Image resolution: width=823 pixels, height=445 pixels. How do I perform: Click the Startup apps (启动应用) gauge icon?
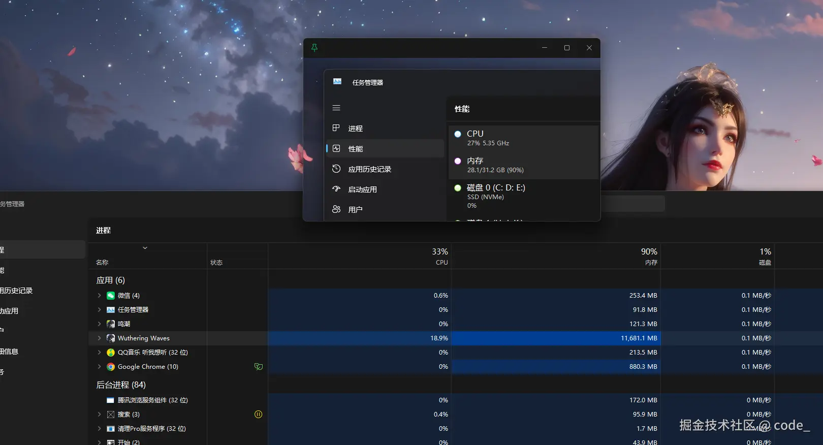pos(336,189)
